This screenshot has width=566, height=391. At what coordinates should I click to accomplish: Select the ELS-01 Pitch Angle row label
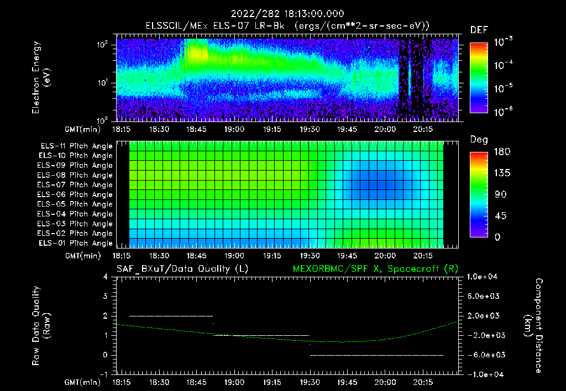[x=76, y=243]
